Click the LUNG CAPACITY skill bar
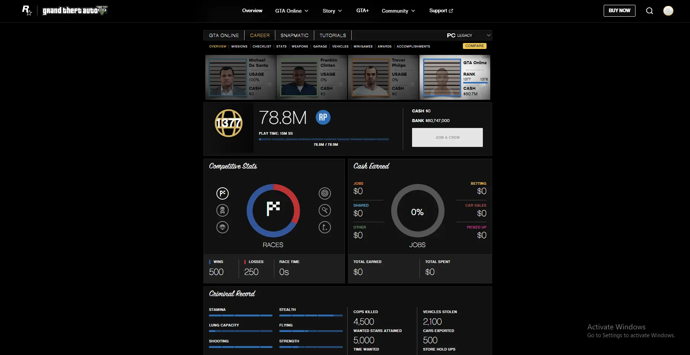690x355 pixels. (x=240, y=331)
